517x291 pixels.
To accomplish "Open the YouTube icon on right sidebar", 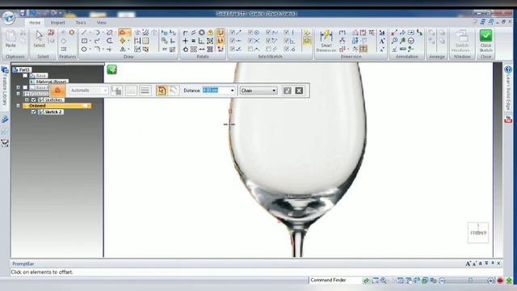I will [x=508, y=119].
